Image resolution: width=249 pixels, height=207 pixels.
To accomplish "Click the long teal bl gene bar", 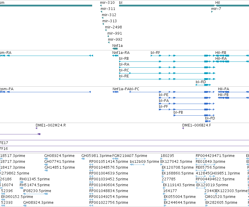I will click(x=167, y=6).
